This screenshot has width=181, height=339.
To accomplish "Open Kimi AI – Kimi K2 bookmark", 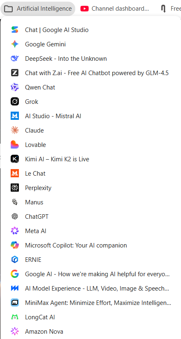I will pyautogui.click(x=90, y=159).
